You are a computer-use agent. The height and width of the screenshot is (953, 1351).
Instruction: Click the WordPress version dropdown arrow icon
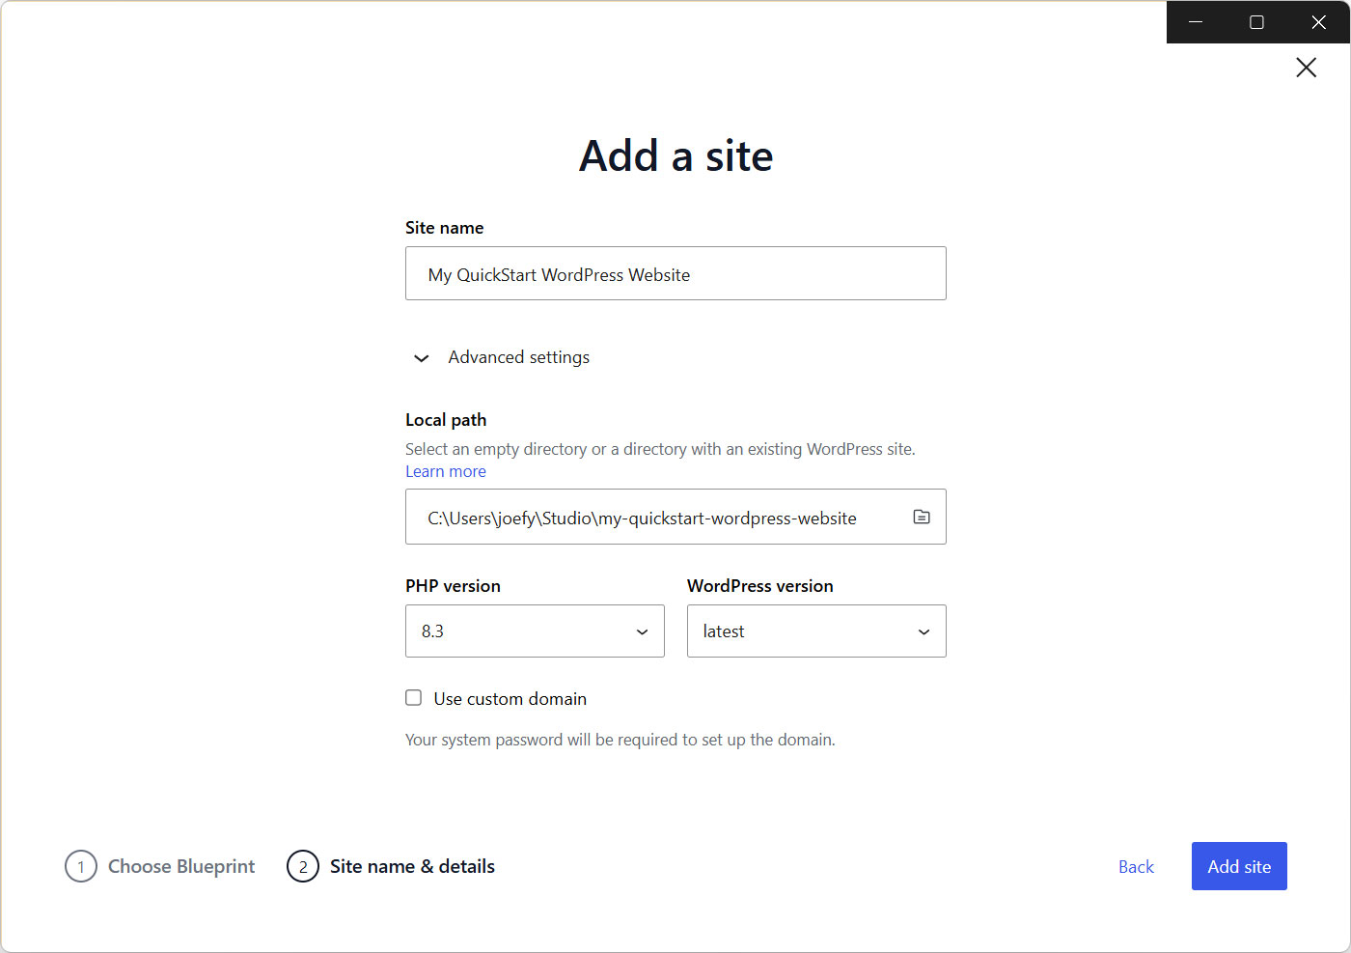924,631
